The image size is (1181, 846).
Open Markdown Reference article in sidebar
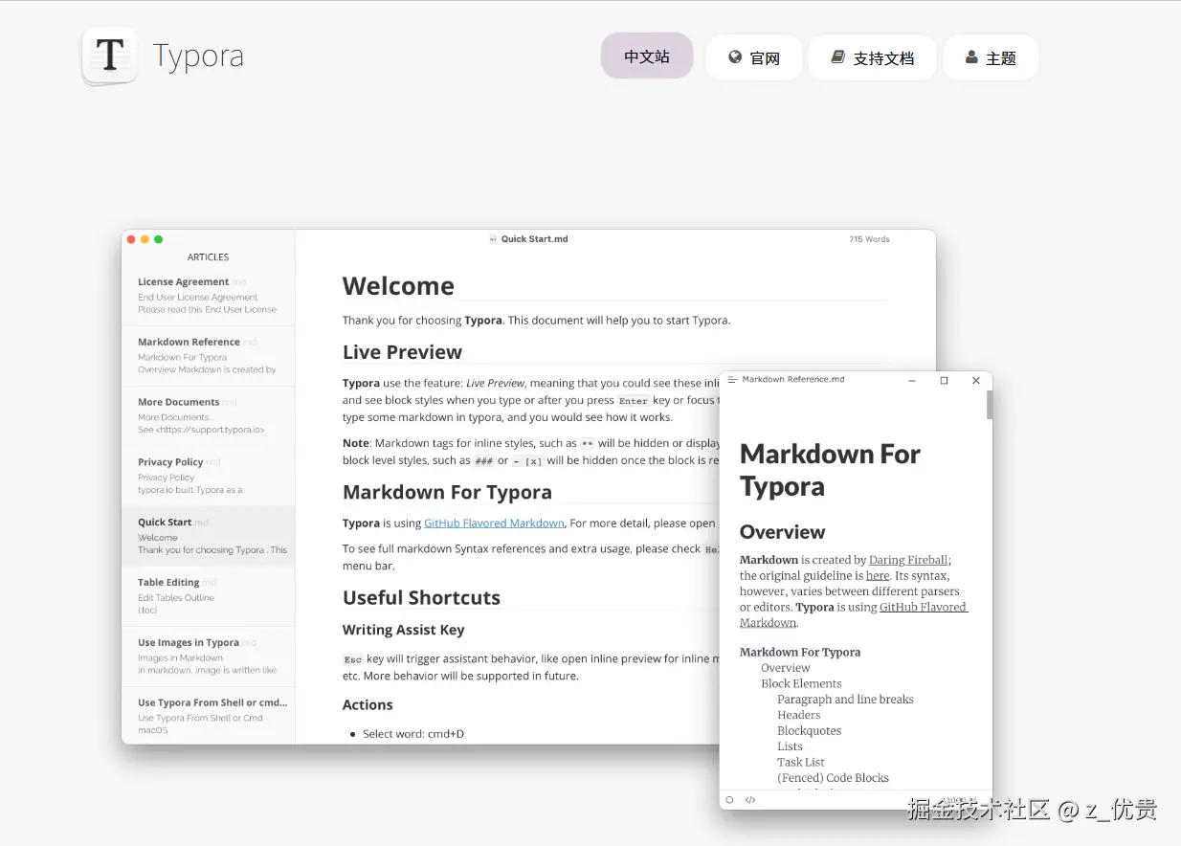[209, 356]
